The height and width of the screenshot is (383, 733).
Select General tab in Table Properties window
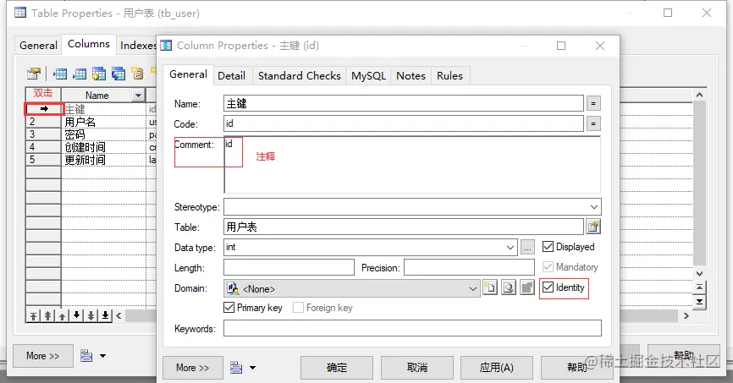(38, 46)
